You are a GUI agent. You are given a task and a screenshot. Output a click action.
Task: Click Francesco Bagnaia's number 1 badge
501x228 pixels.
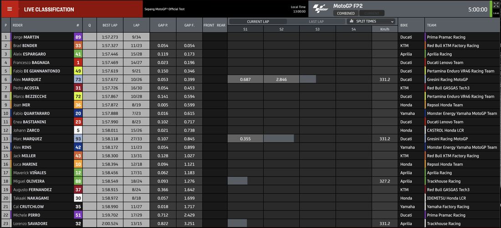[x=78, y=63]
